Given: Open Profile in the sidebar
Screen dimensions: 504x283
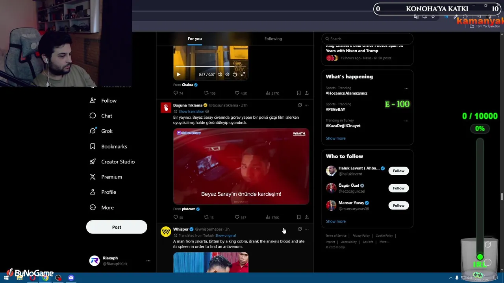Looking at the screenshot, I should click(x=103, y=192).
